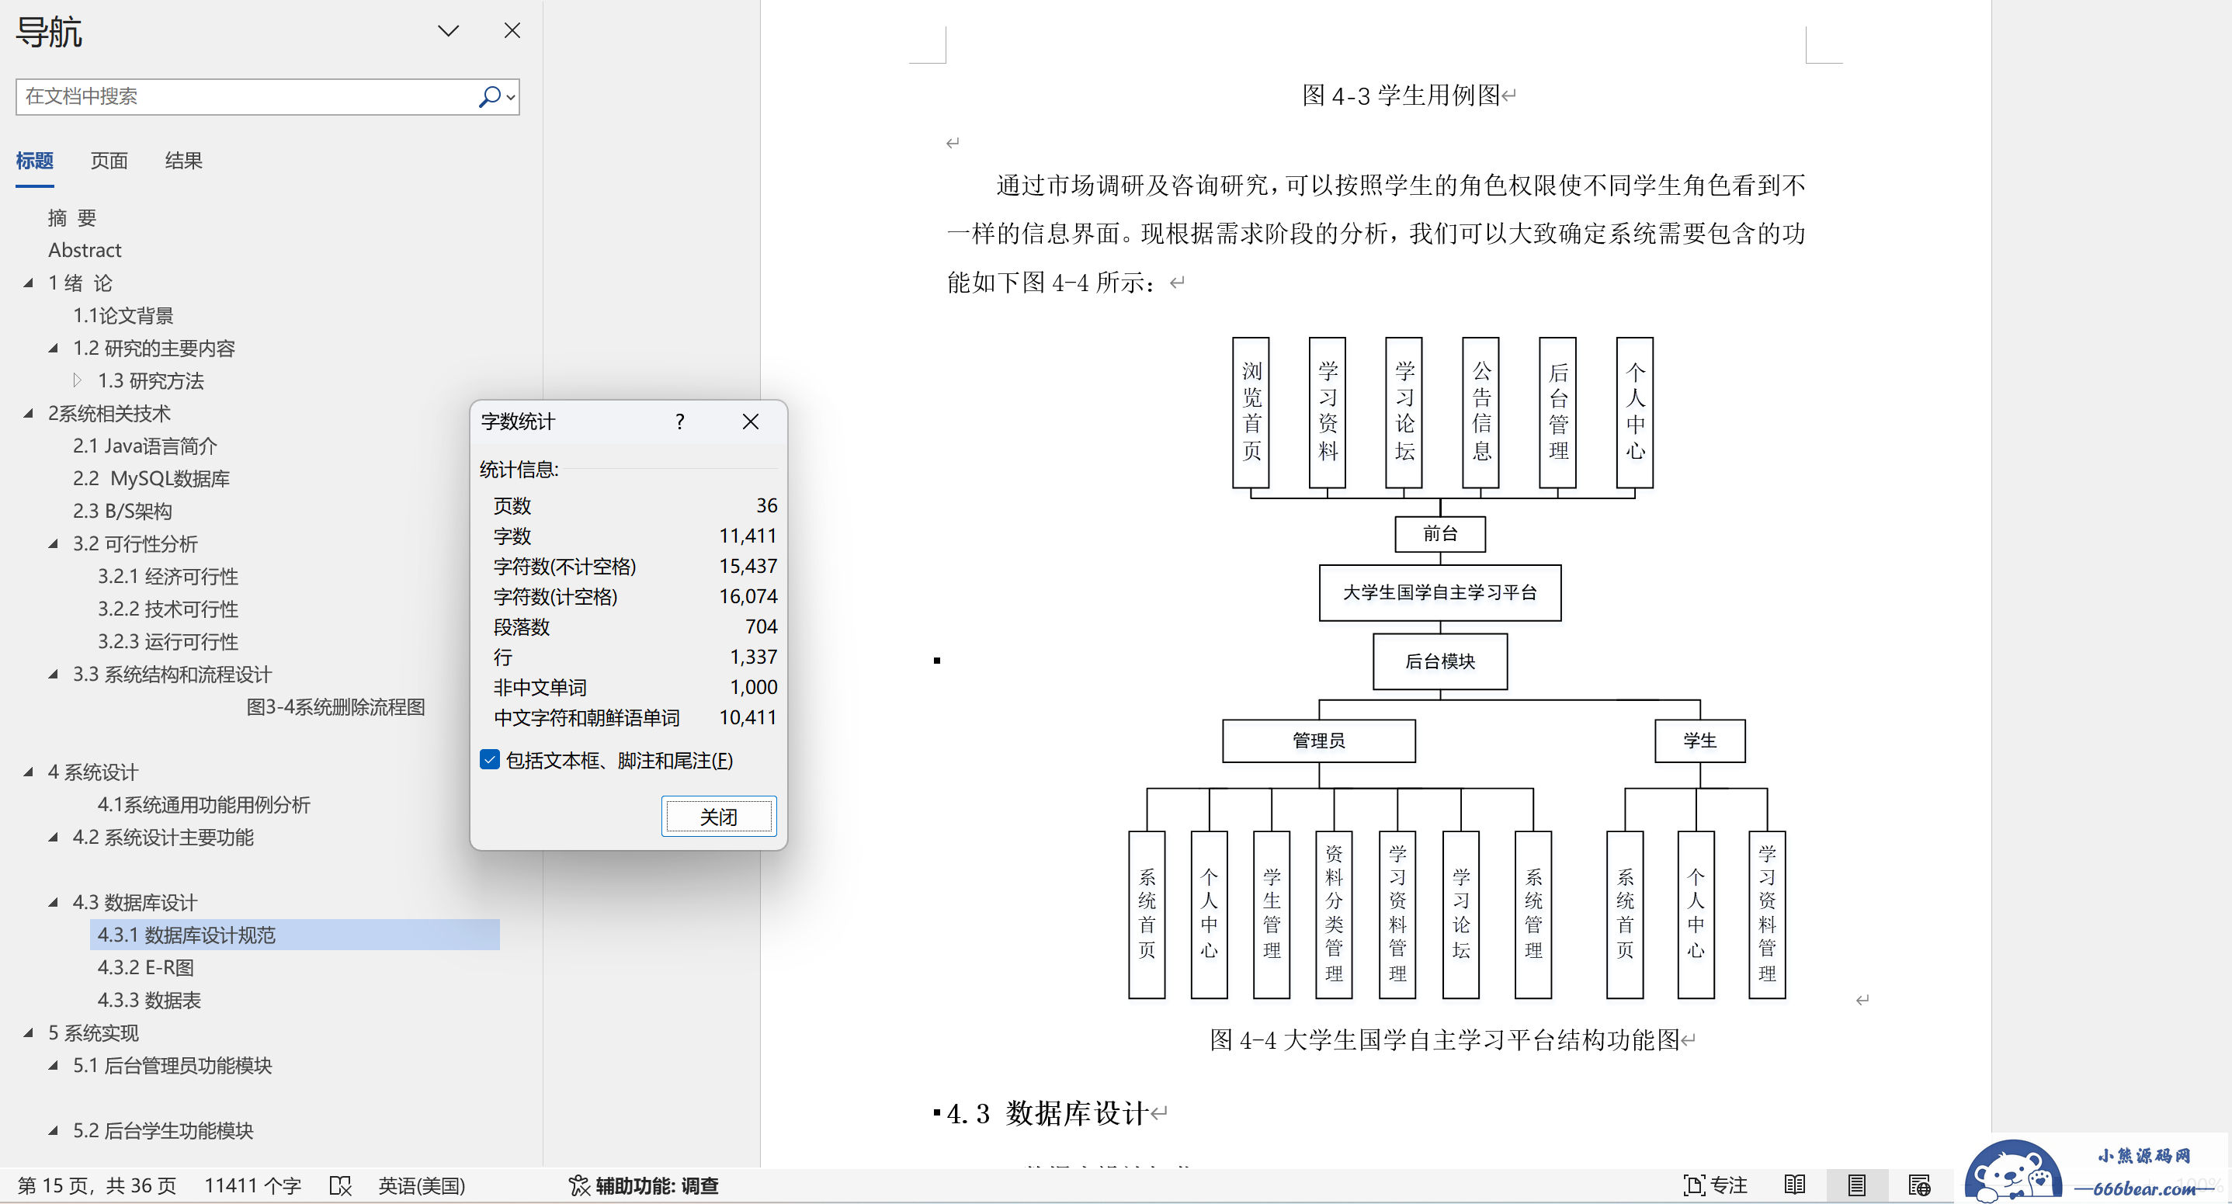The height and width of the screenshot is (1204, 2232).
Task: Click the 11411 个字 word count status
Action: pos(252,1186)
